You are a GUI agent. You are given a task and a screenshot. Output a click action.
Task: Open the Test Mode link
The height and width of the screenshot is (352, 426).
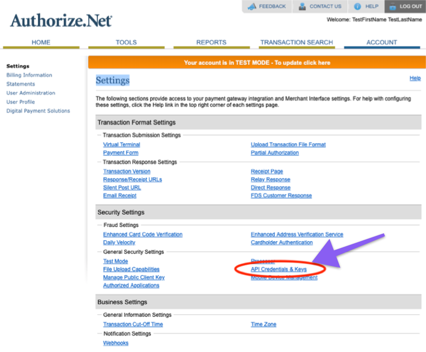[116, 261]
